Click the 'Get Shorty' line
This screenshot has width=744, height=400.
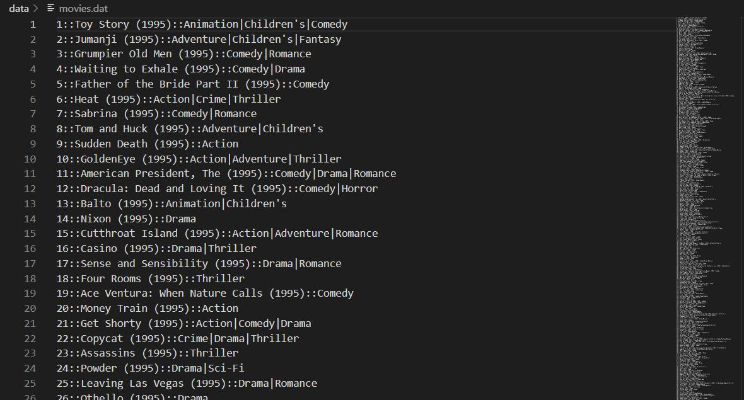[x=183, y=323]
